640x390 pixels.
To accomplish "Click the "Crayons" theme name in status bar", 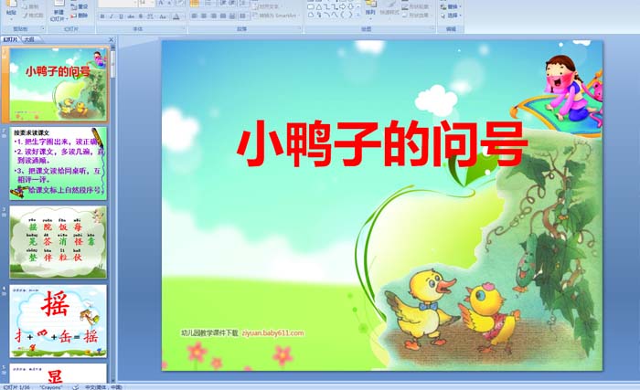I will coord(50,386).
